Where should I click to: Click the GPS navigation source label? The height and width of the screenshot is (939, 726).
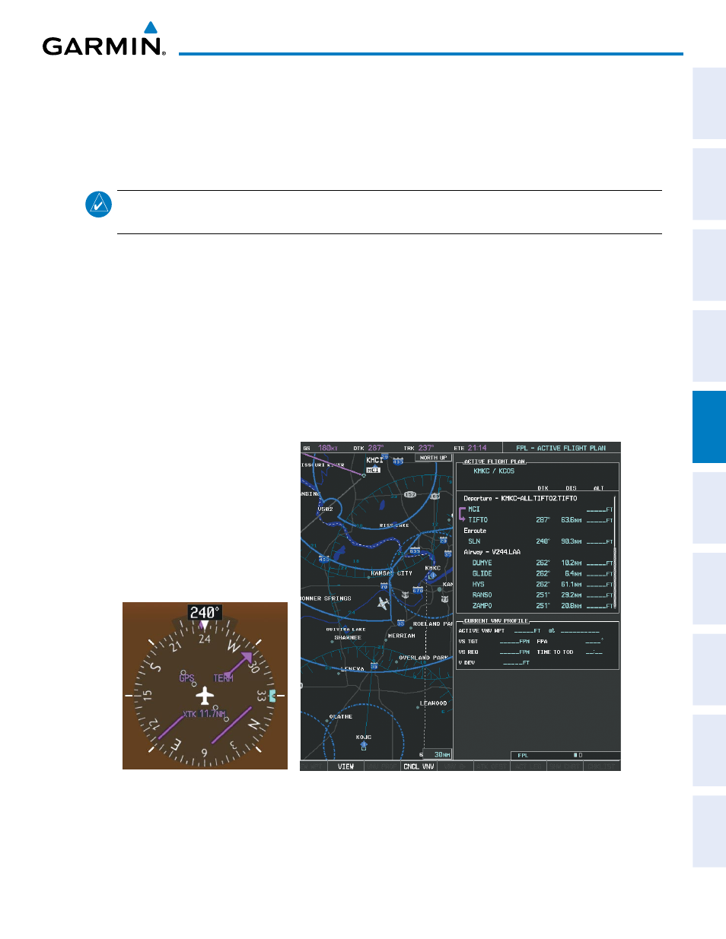(187, 677)
